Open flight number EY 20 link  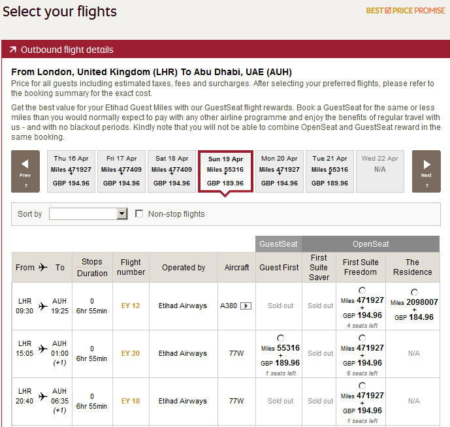point(131,353)
